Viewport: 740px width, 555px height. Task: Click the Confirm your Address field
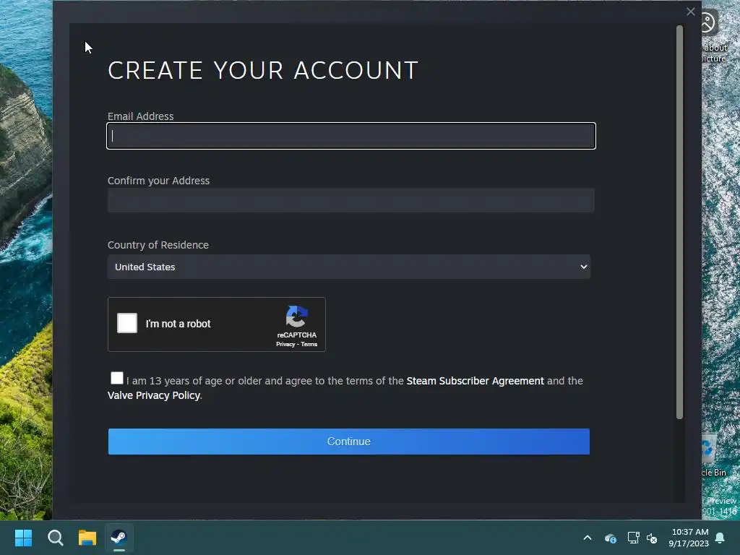click(x=351, y=201)
